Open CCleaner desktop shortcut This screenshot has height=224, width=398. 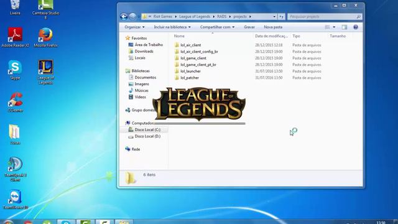pos(15,102)
